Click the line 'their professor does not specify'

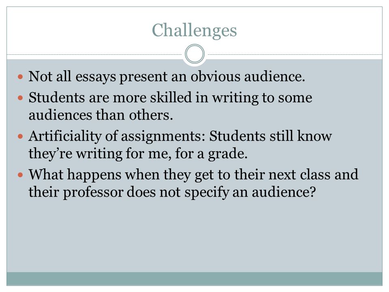click(128, 192)
